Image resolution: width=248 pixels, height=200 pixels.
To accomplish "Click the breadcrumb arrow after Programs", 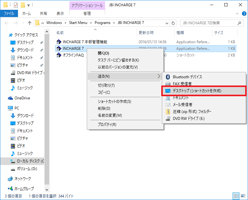I will point(114,23).
